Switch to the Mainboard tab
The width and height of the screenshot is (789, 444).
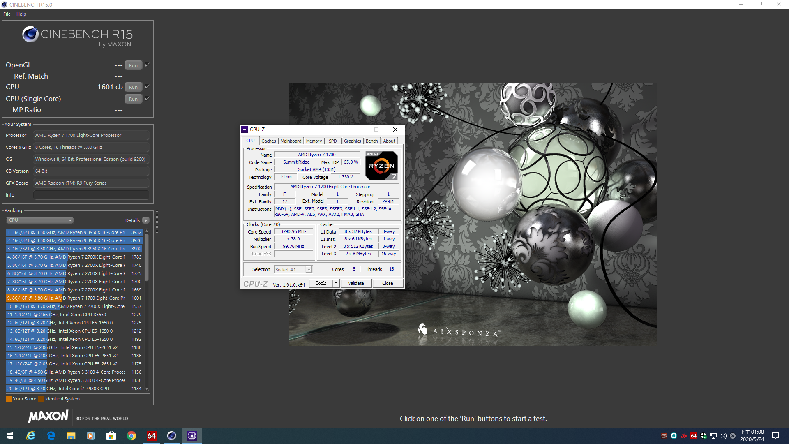(x=291, y=141)
